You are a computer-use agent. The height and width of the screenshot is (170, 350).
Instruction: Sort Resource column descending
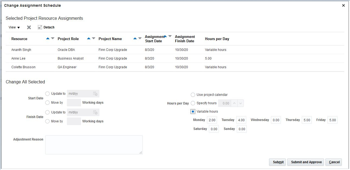point(53,38)
